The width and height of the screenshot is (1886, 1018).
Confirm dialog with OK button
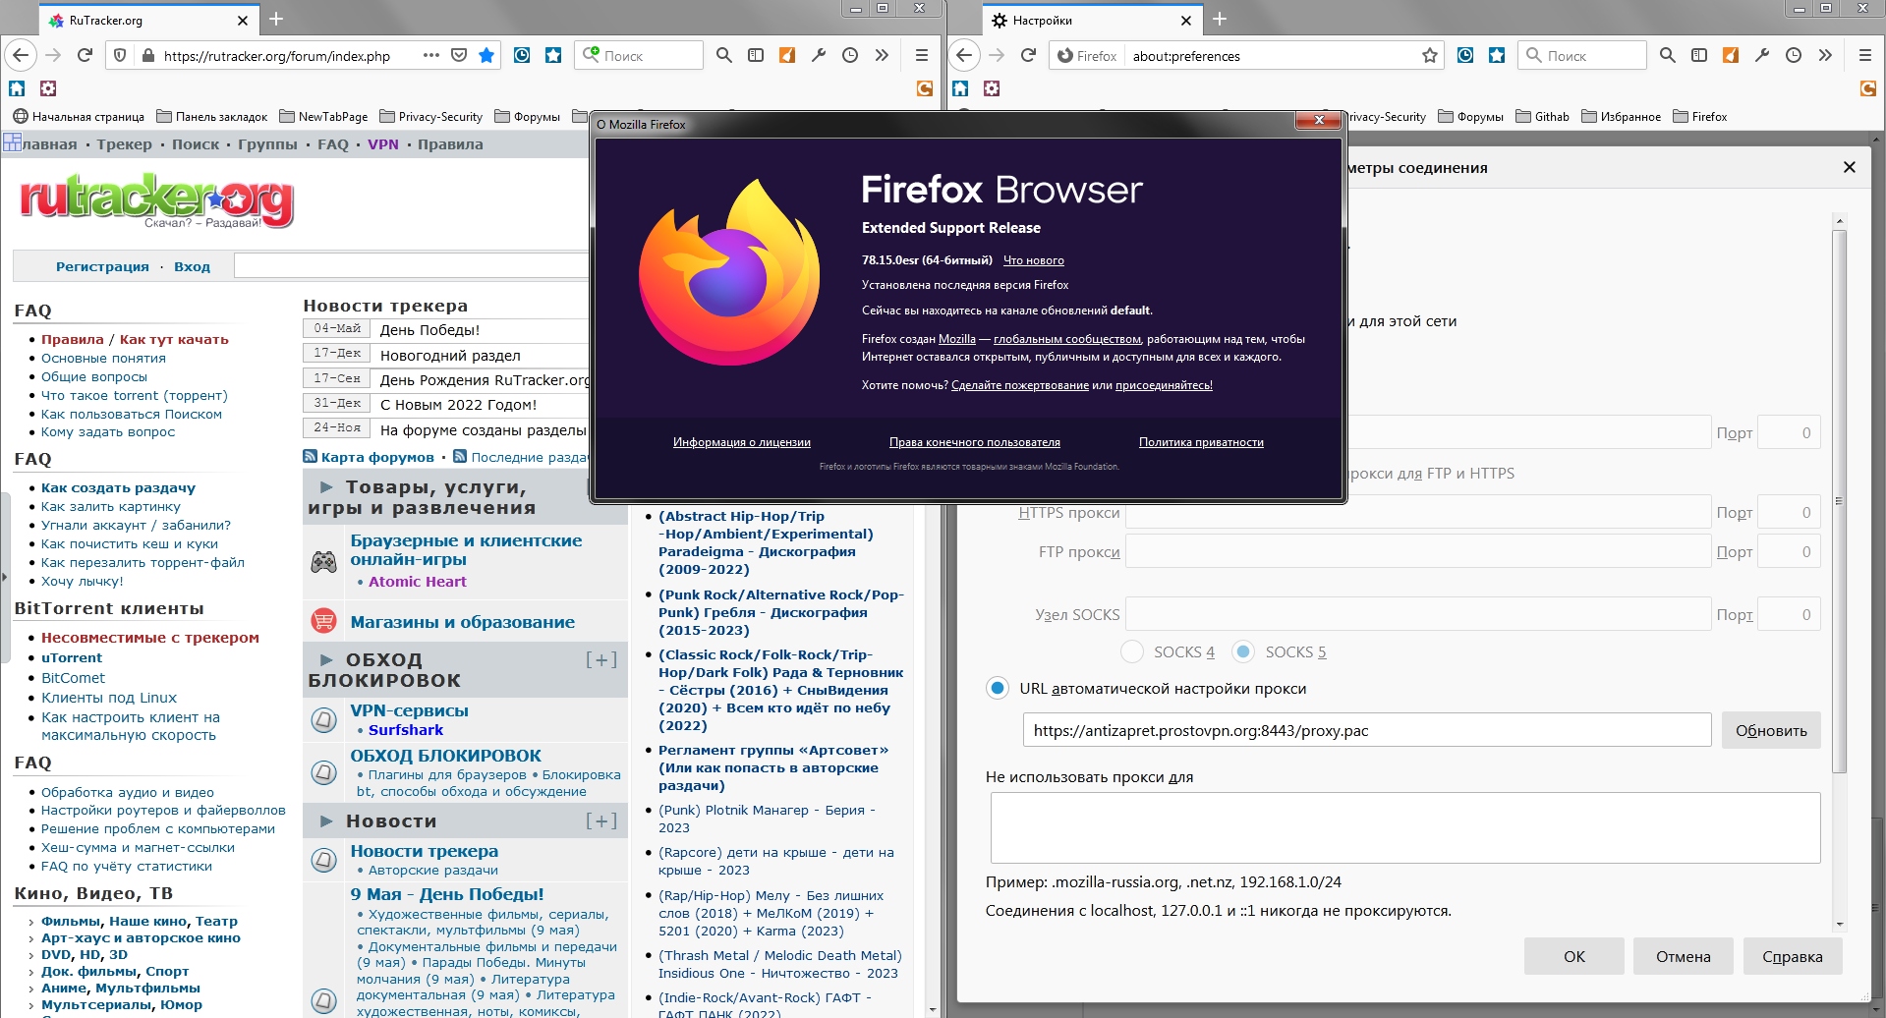click(x=1573, y=956)
